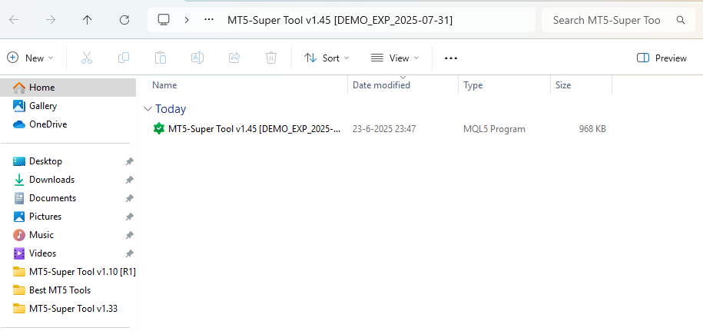Refresh the current folder view
703x331 pixels.
[x=124, y=20]
